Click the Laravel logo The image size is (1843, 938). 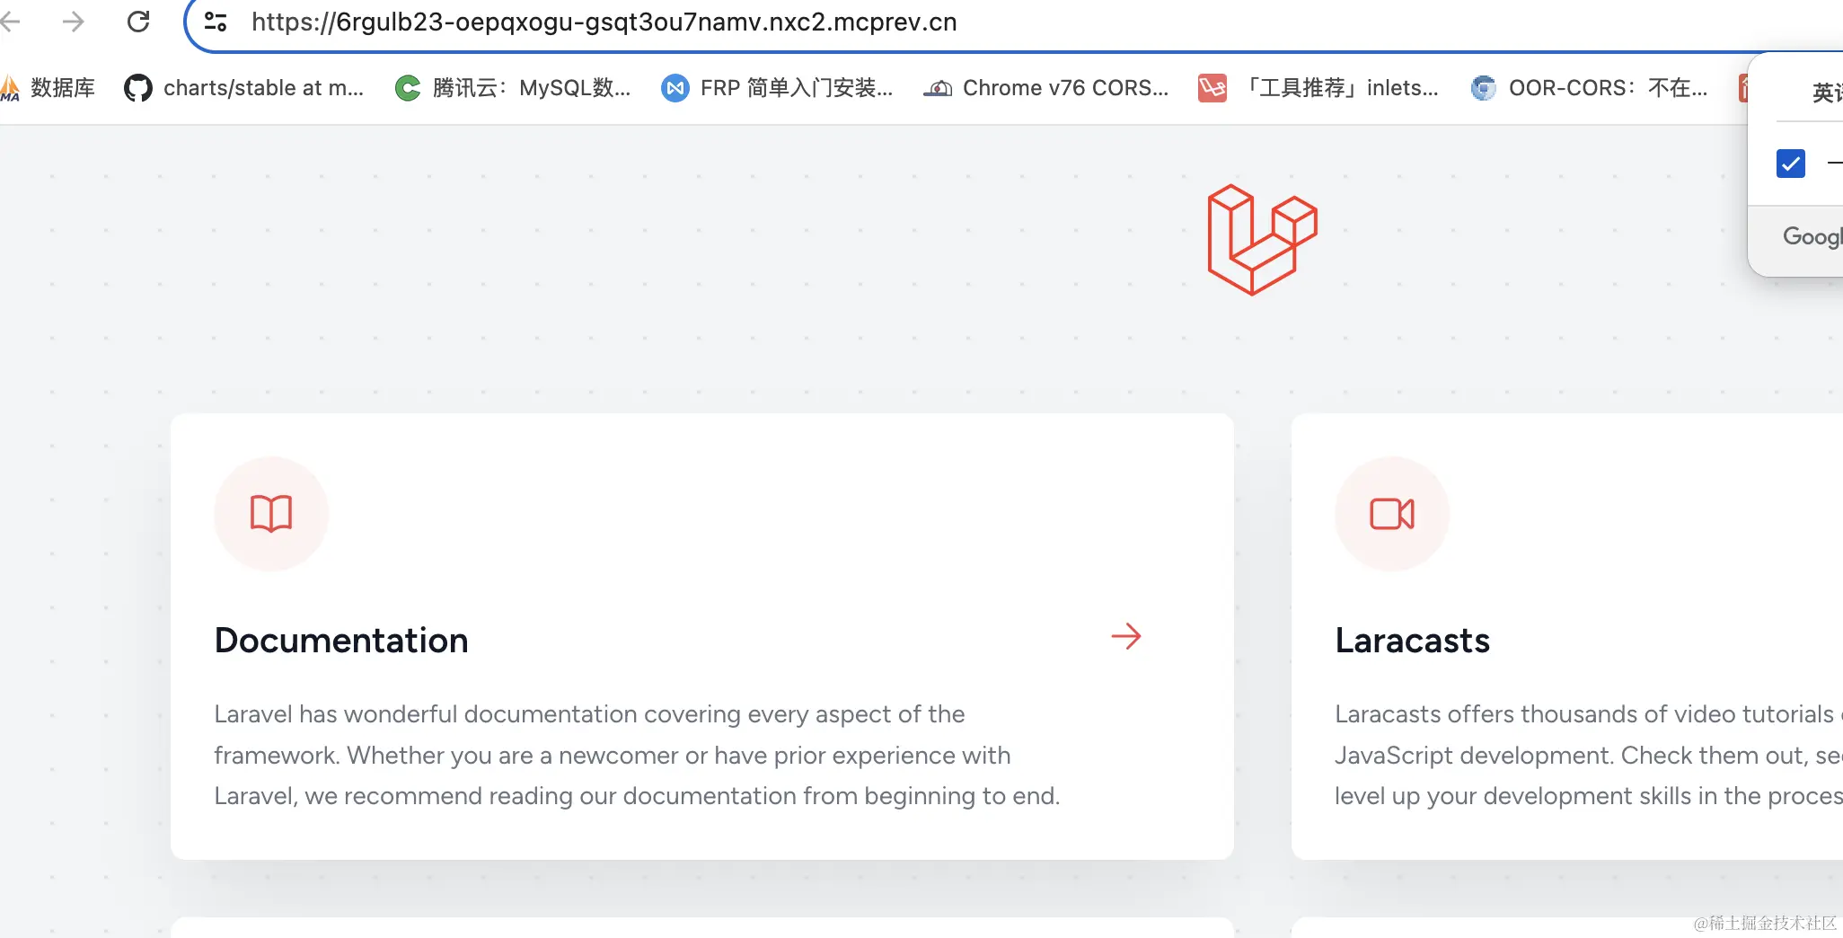coord(1261,240)
